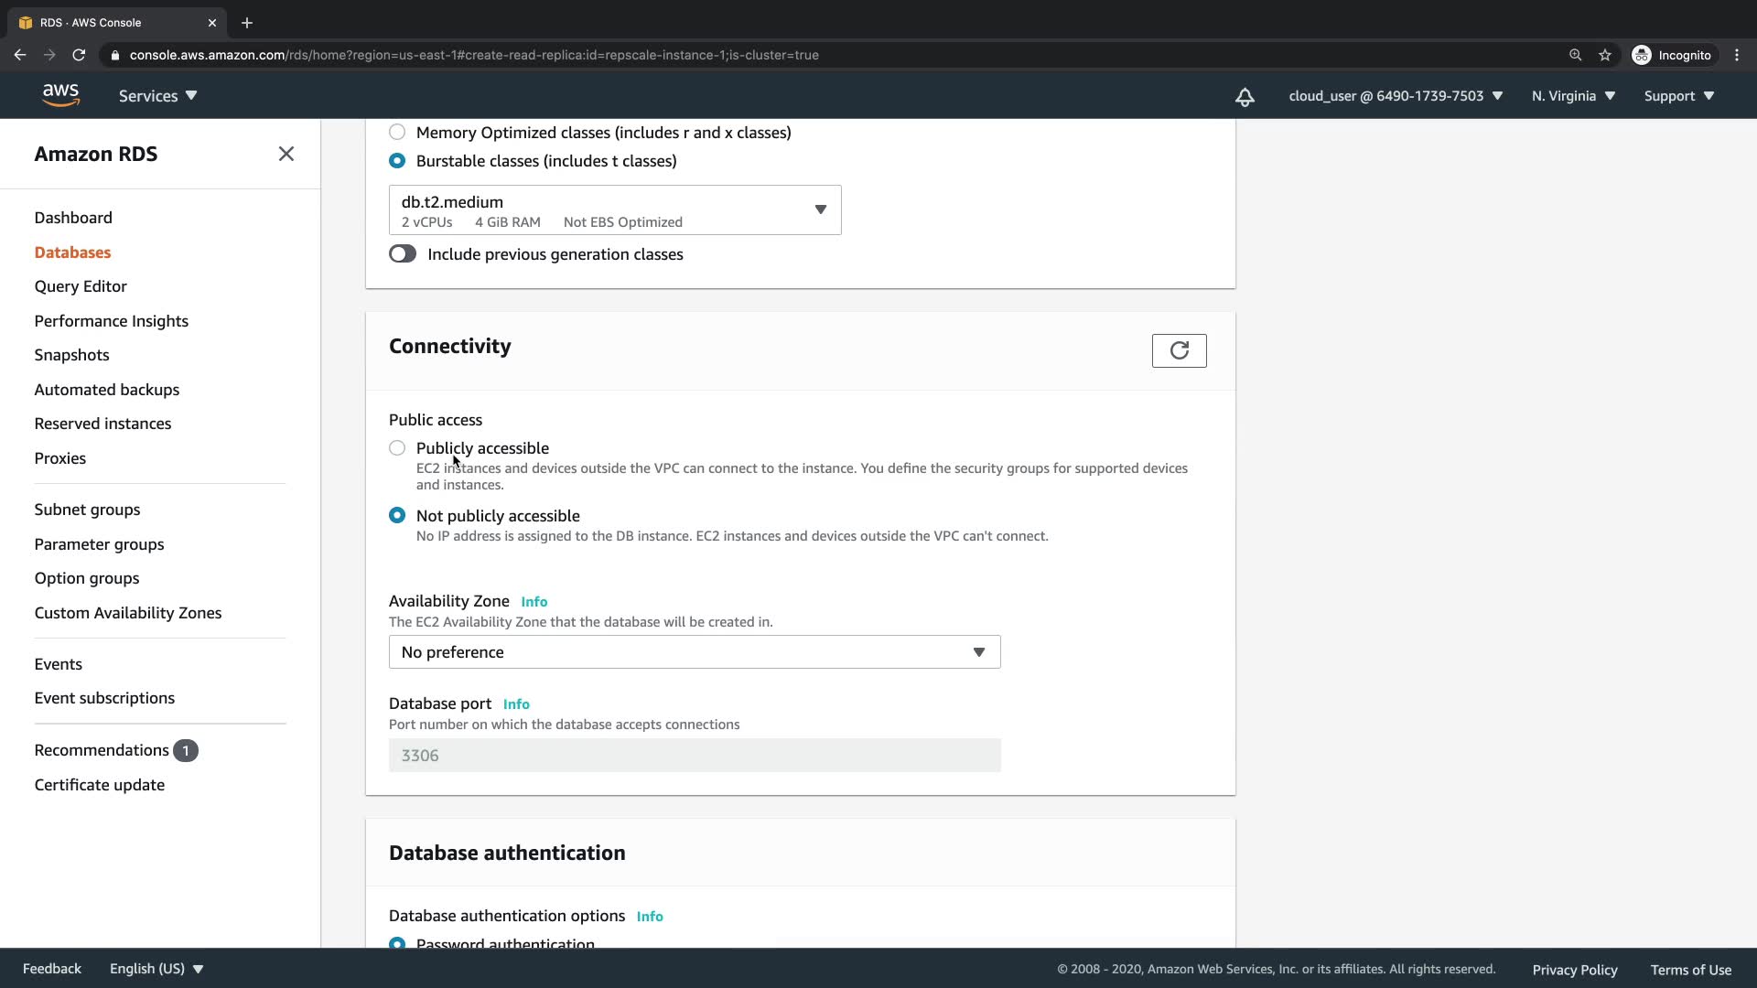
Task: Click the browser zoom magnifier icon
Action: [x=1575, y=55]
